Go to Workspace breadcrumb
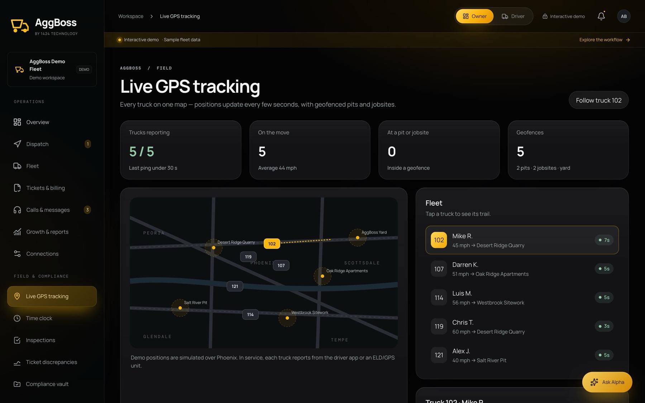The width and height of the screenshot is (645, 403). pyautogui.click(x=131, y=16)
